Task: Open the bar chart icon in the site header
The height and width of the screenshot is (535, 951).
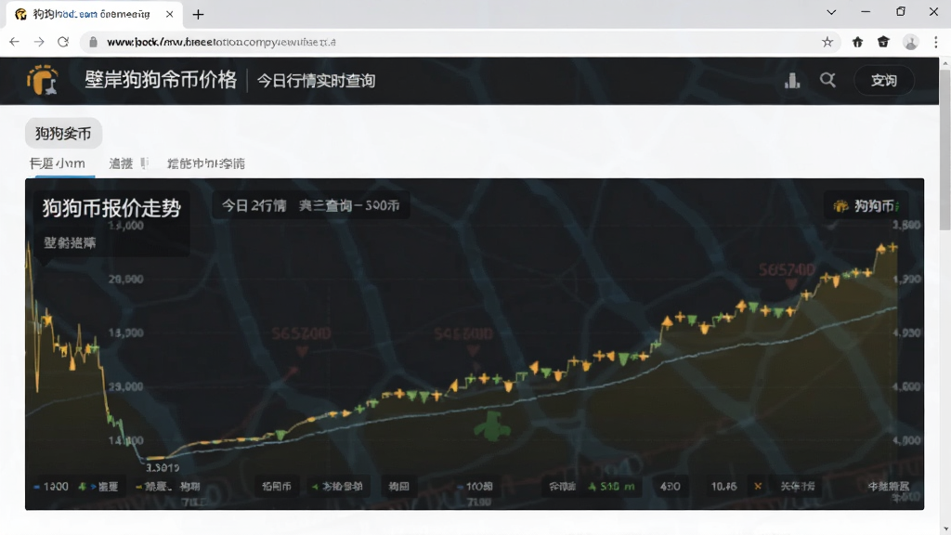Action: click(x=792, y=80)
